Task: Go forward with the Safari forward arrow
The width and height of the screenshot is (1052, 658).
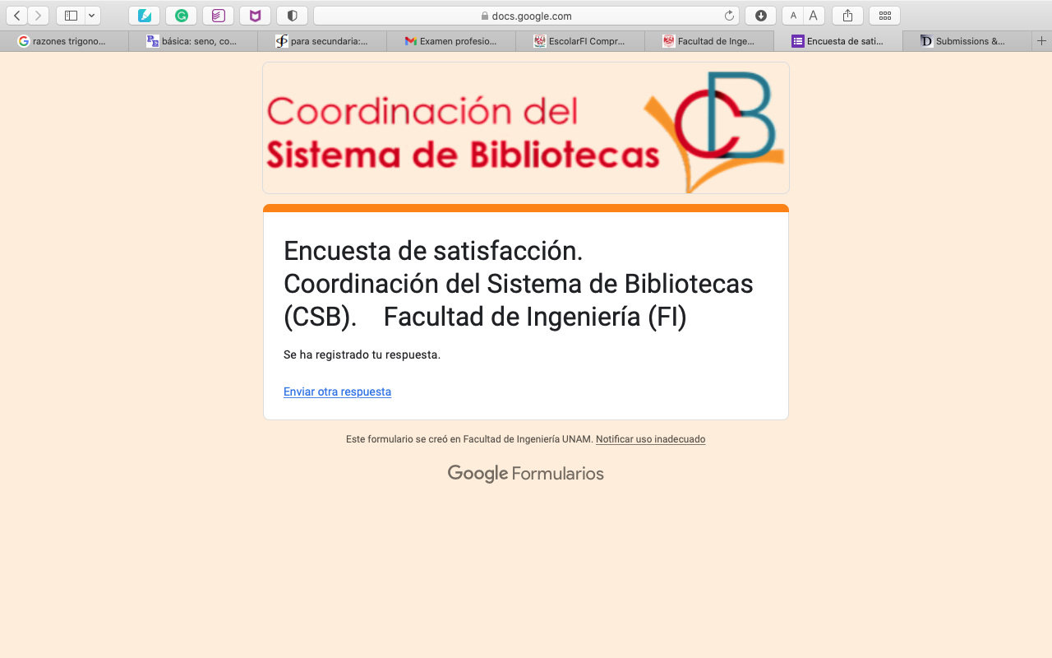Action: tap(39, 16)
